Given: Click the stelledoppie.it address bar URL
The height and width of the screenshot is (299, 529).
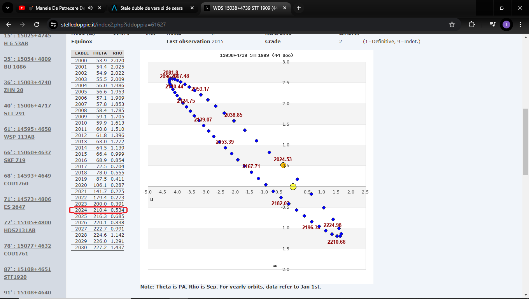Looking at the screenshot, I should [x=114, y=25].
